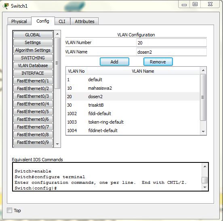Click the Switch1 window title icon

coord(6,6)
